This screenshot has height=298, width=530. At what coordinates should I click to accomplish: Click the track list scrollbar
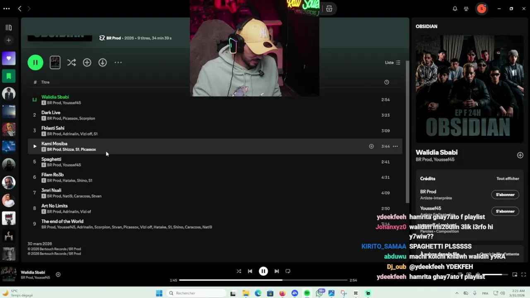pyautogui.click(x=407, y=132)
